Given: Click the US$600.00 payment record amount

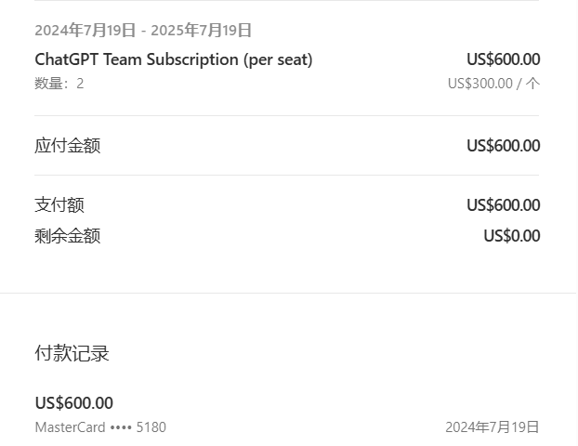Looking at the screenshot, I should (x=74, y=403).
